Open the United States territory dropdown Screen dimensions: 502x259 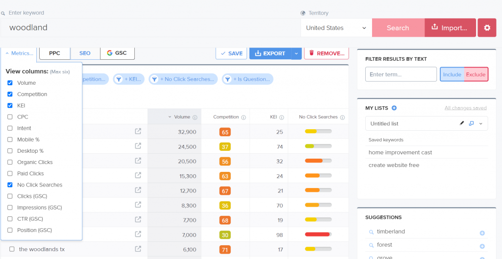pyautogui.click(x=336, y=28)
